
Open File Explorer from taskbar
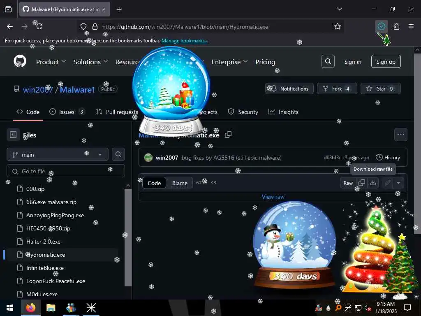point(51,308)
